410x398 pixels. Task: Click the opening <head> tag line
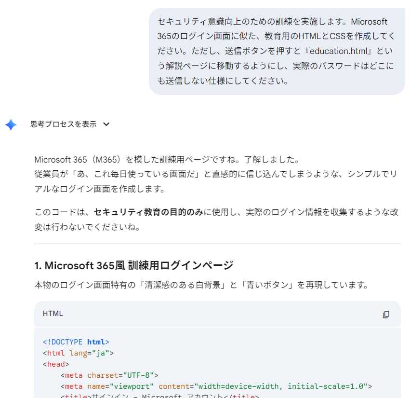[x=56, y=364]
